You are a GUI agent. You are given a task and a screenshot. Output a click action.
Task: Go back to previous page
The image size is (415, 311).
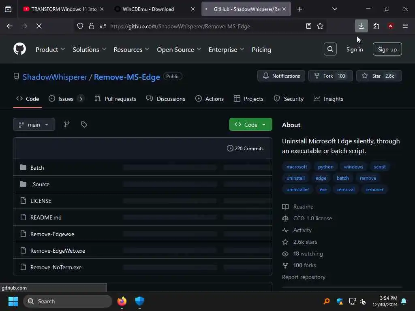pos(10,26)
